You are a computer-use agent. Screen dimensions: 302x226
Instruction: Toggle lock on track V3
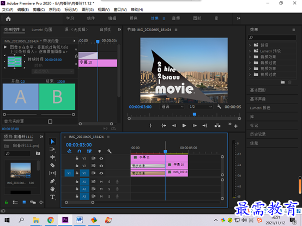click(x=77, y=158)
